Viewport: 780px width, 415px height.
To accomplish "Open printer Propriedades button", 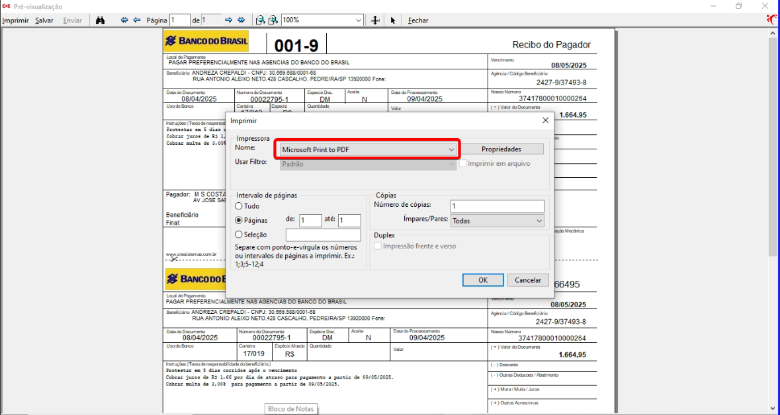I will 501,149.
